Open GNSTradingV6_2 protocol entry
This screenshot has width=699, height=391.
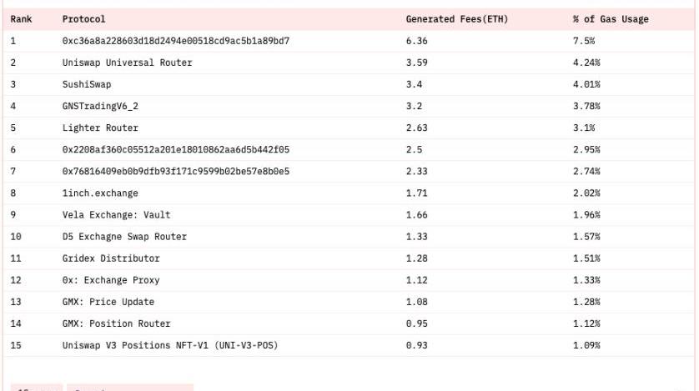tap(100, 106)
